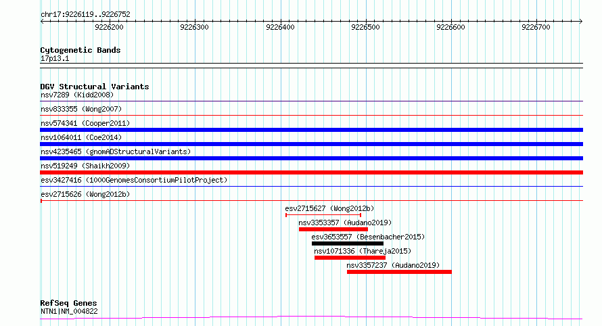
Task: Click the chr17:9226119..9226752 region label
Action: tap(85, 15)
